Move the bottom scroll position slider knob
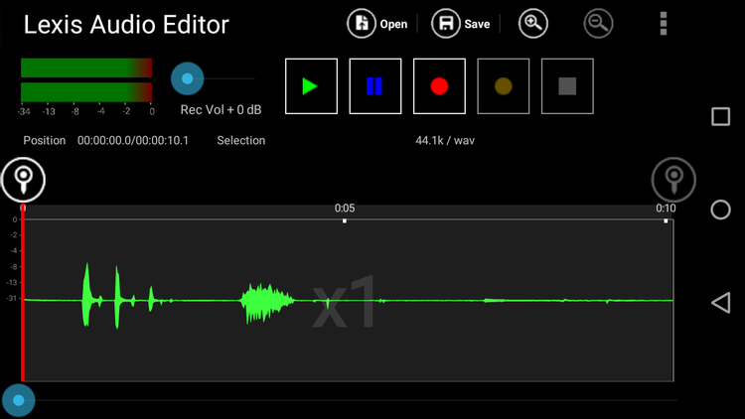 pyautogui.click(x=19, y=400)
